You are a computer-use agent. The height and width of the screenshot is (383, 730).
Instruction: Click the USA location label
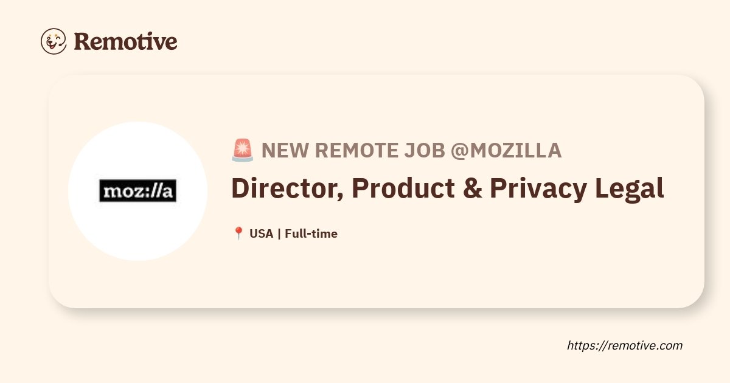click(x=262, y=233)
